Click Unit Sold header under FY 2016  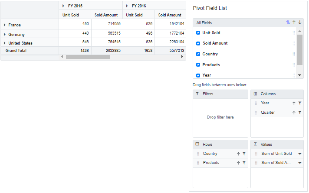[x=139, y=15]
